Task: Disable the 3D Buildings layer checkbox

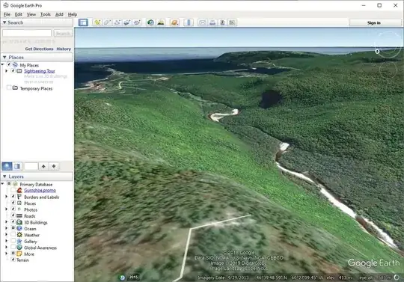Action: point(13,222)
